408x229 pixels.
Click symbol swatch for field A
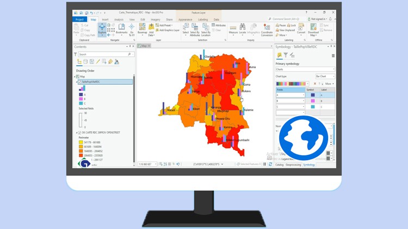pos(313,95)
